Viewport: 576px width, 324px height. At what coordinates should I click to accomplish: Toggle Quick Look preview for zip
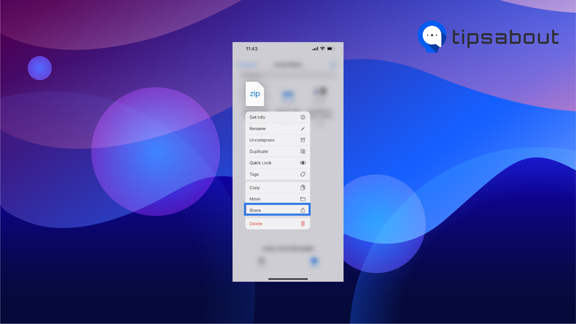coord(277,162)
